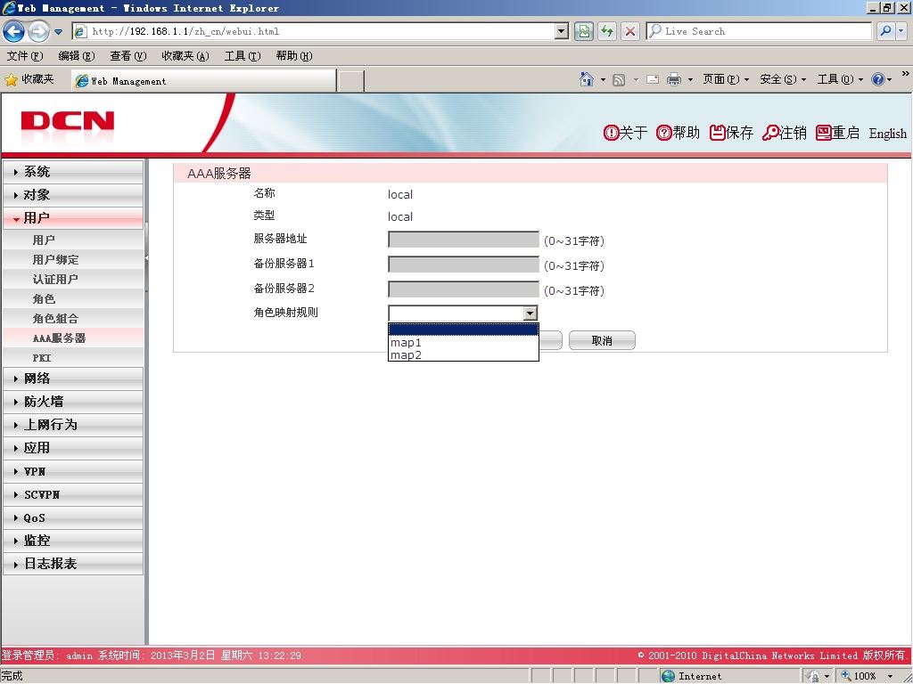This screenshot has height=684, width=913.
Task: Expand the 网络 sidebar section
Action: pos(73,379)
